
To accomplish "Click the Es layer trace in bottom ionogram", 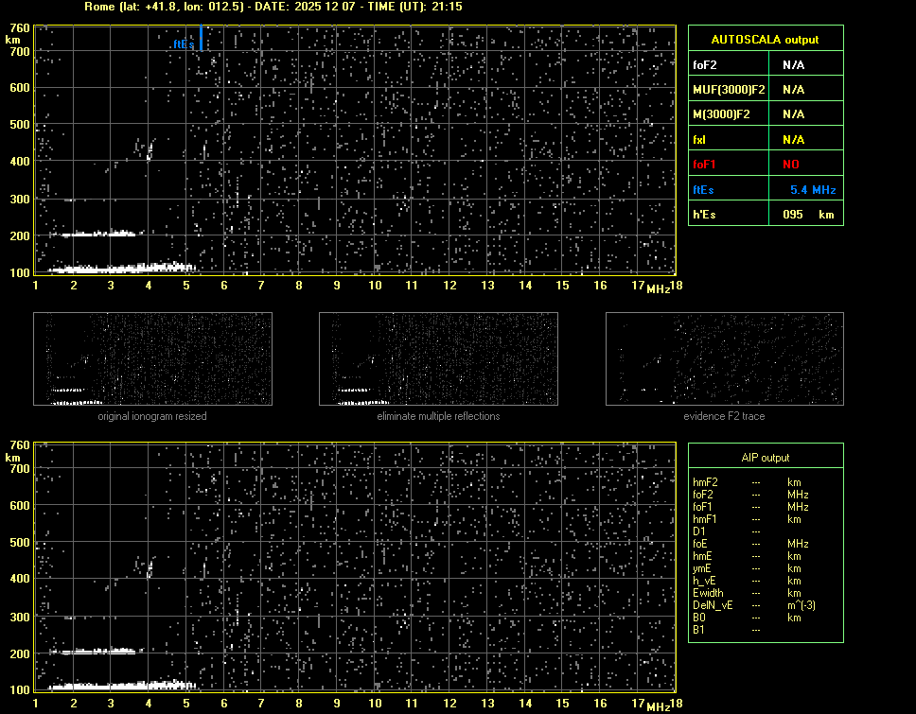I will tap(114, 686).
